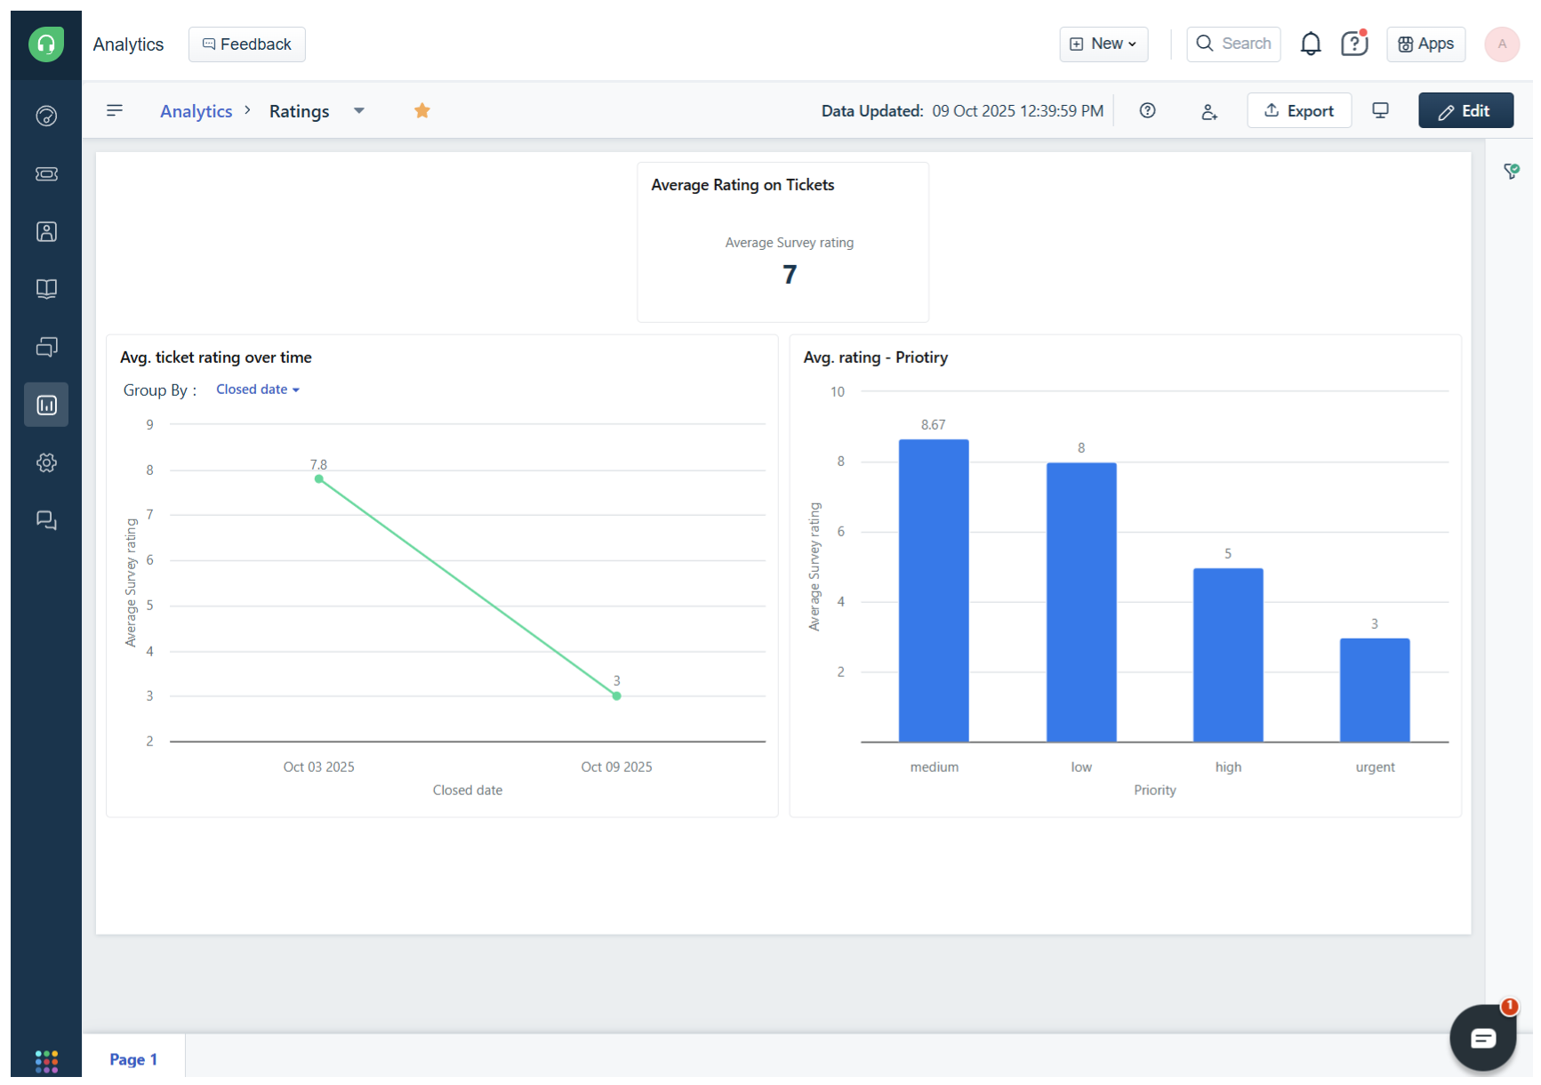This screenshot has width=1541, height=1085.
Task: Open the notifications bell
Action: pyautogui.click(x=1310, y=44)
